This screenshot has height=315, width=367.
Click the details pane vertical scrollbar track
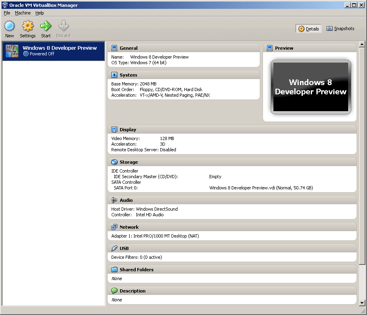point(362,282)
